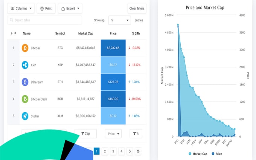256x160 pixels.
Task: Sort by Market Cap column header
Action: tap(85, 34)
